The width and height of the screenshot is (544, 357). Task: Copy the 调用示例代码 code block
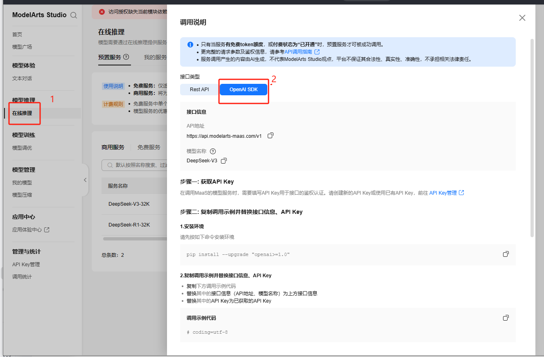[506, 318]
